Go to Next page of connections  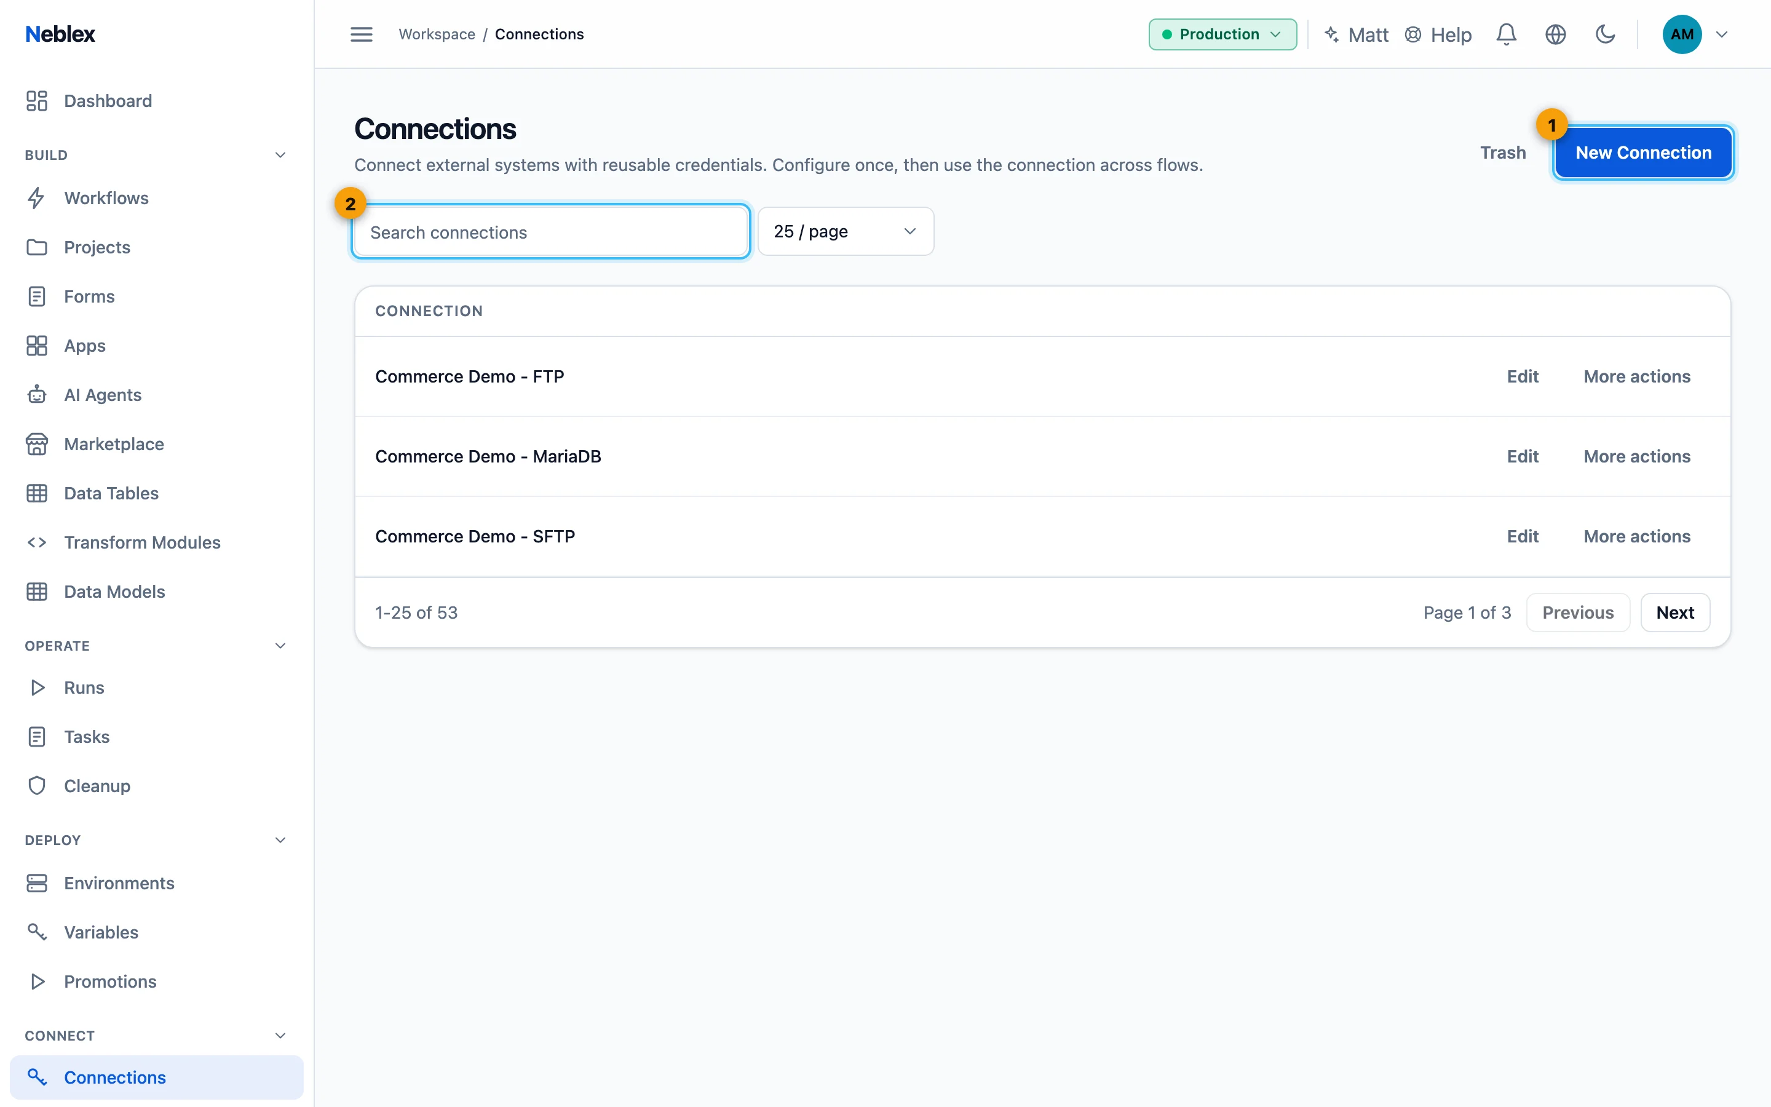tap(1674, 612)
